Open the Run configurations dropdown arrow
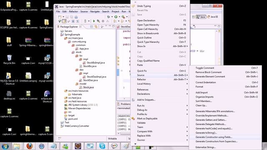Screen dimensions: 267x150 pyautogui.click(x=119, y=17)
